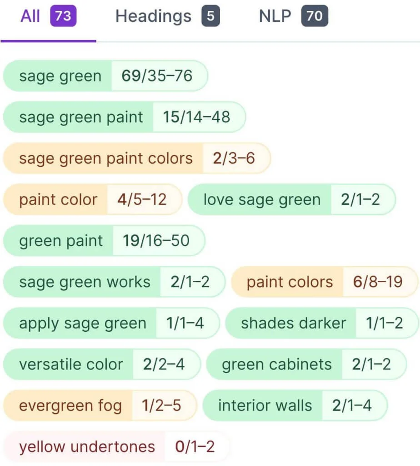Image resolution: width=420 pixels, height=466 pixels.
Task: Select the 'interior walls' keyword chip
Action: pos(295,405)
